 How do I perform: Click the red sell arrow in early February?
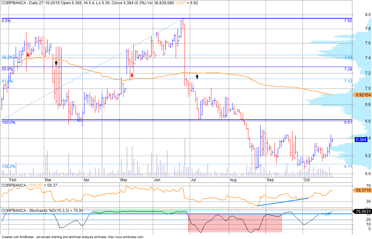pyautogui.click(x=28, y=55)
